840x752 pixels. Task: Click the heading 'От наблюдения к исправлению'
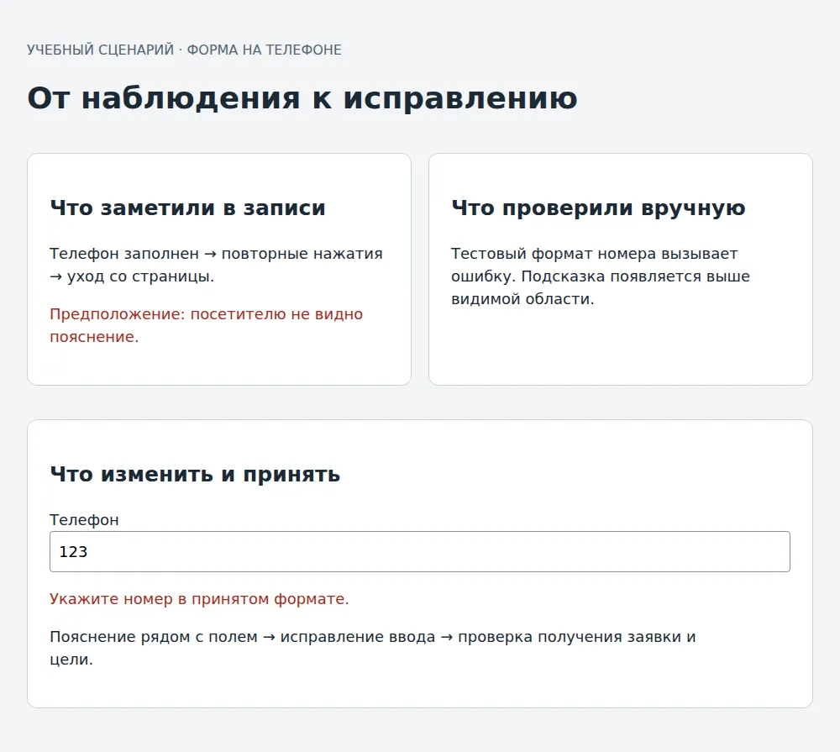point(302,98)
